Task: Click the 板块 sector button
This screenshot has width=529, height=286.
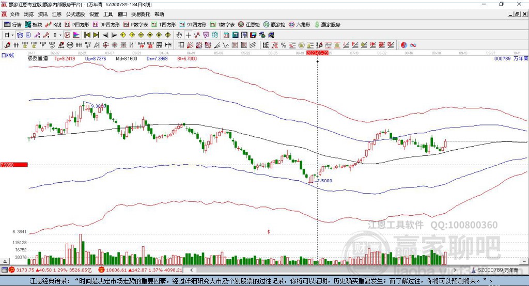Action: [x=33, y=25]
